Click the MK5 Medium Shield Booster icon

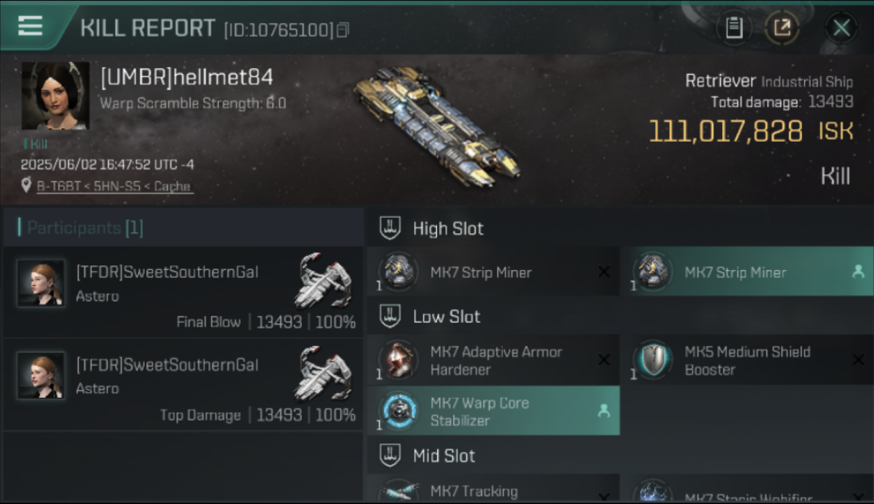pyautogui.click(x=653, y=360)
